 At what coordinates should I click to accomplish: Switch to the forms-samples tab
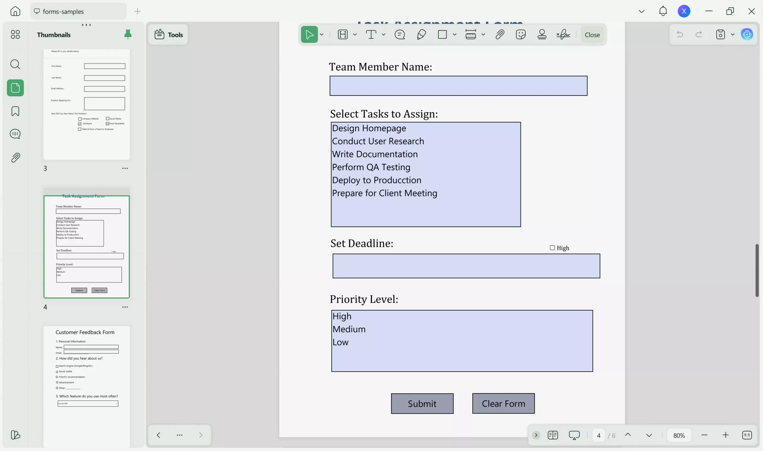coord(78,11)
